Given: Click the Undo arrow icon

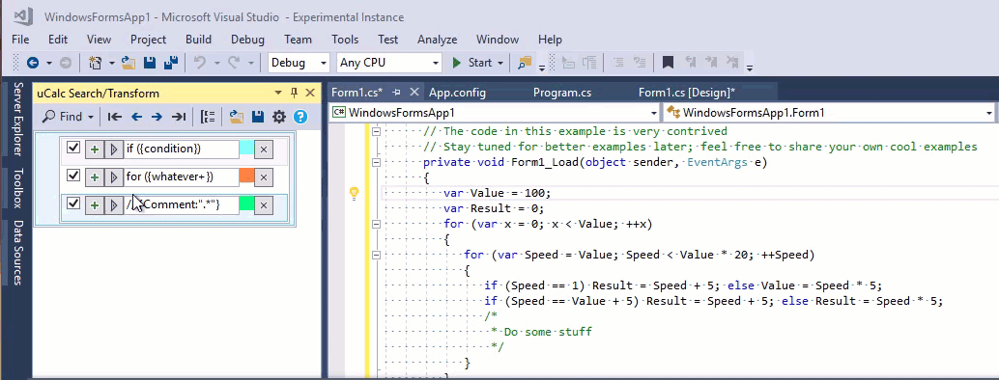Looking at the screenshot, I should click(x=200, y=63).
